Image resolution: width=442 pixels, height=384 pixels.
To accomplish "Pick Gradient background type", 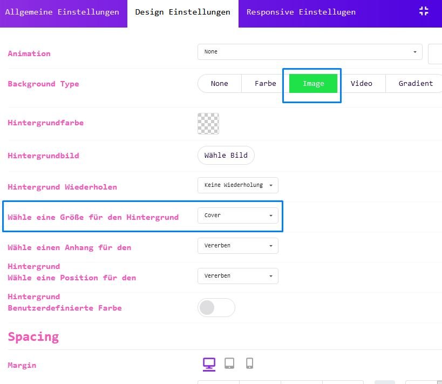I will (x=415, y=84).
